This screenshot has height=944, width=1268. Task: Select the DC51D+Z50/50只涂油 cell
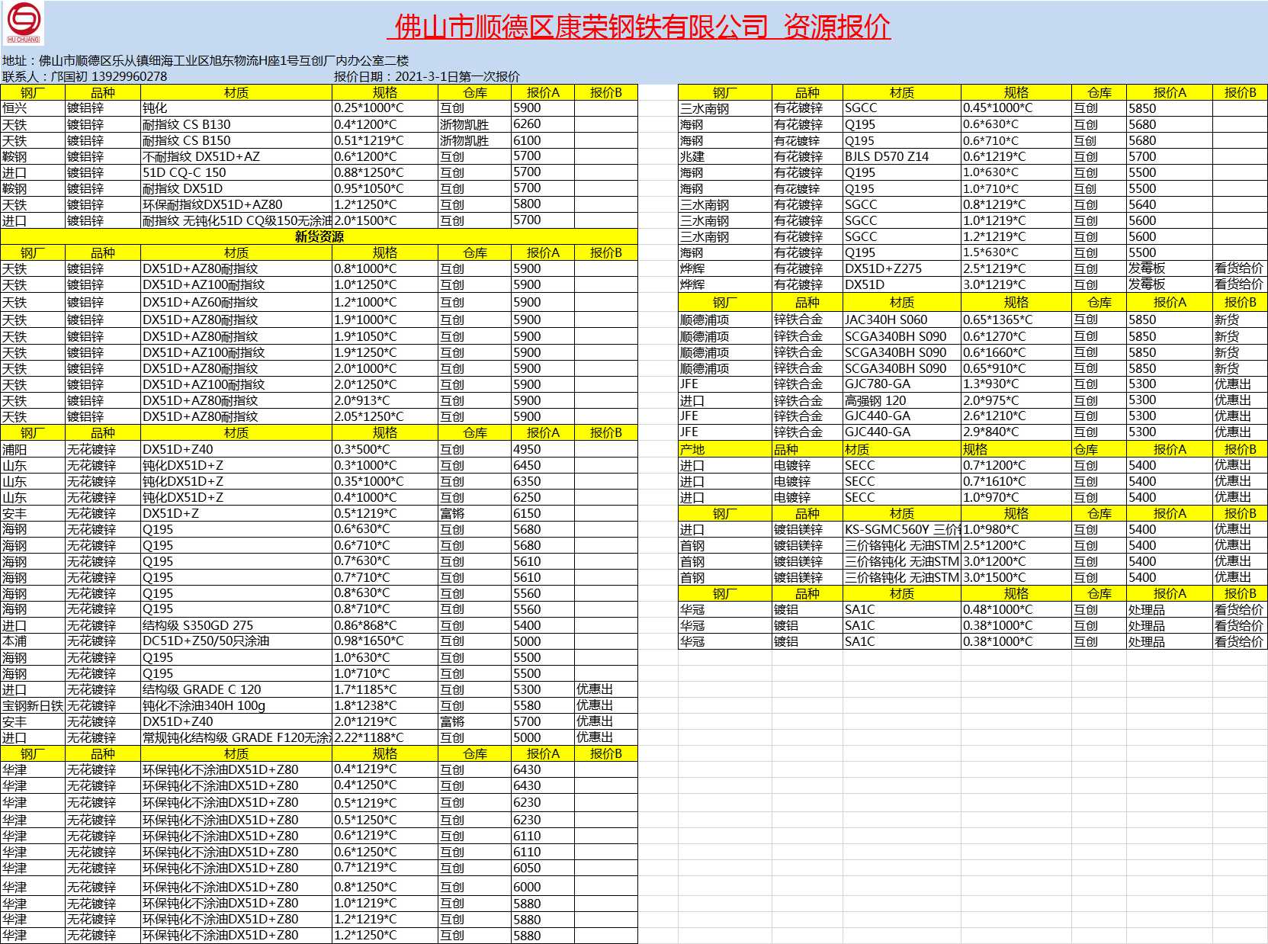click(x=236, y=641)
